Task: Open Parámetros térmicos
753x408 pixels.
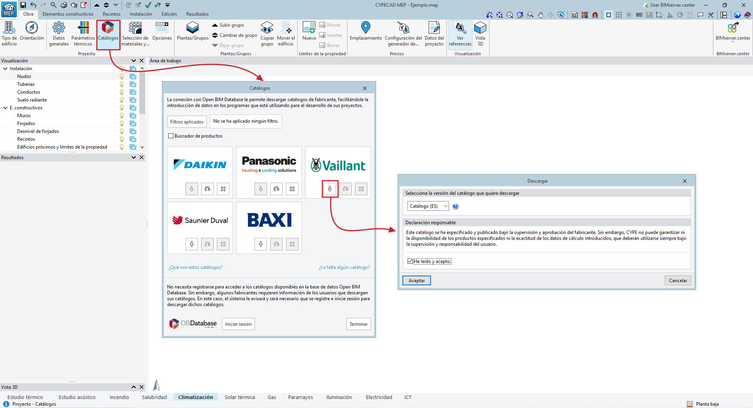Action: tap(83, 34)
